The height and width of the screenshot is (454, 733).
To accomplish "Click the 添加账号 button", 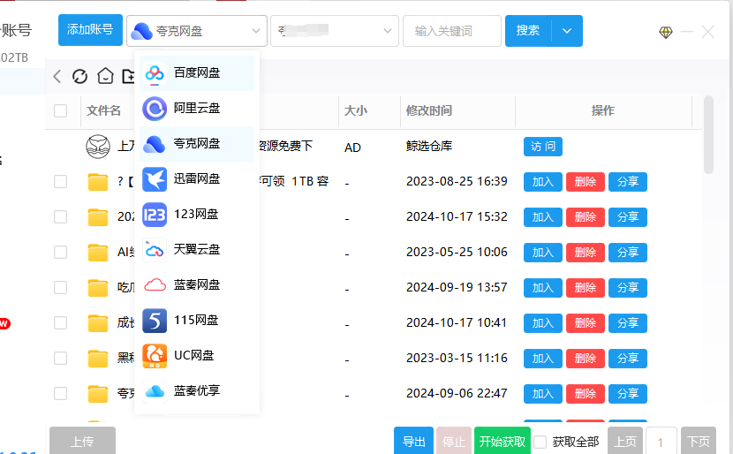I will coord(90,30).
